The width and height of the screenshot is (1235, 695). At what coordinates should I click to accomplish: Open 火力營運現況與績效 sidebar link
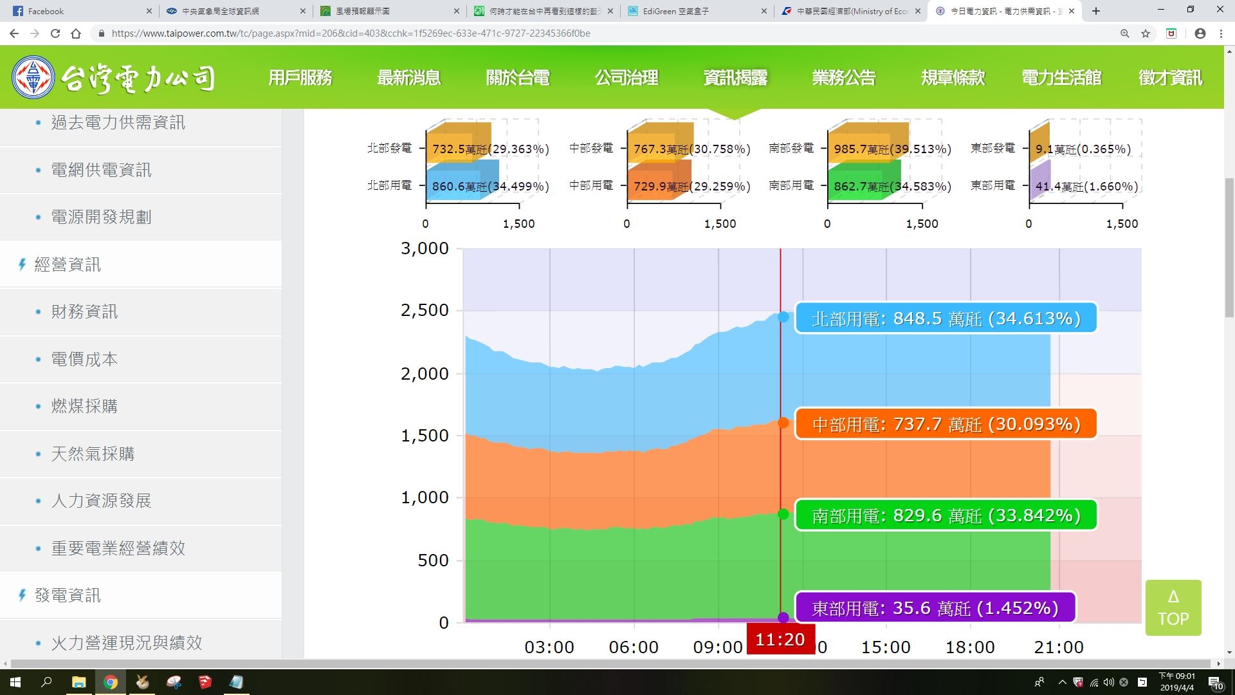127,642
